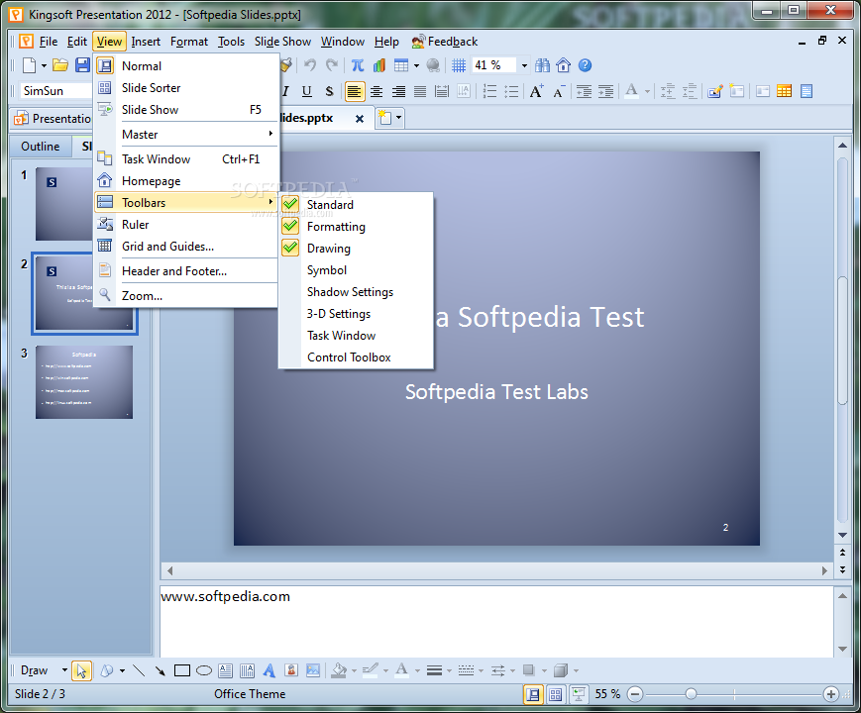Click the Redo arrow icon
This screenshot has height=713, width=861.
tap(332, 65)
